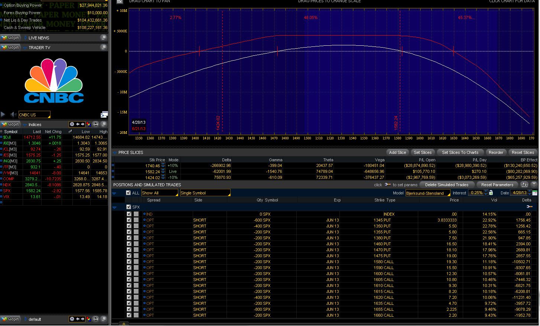Click the Reset Parameters button
Viewport: 540px width, 326px height.
(497, 185)
